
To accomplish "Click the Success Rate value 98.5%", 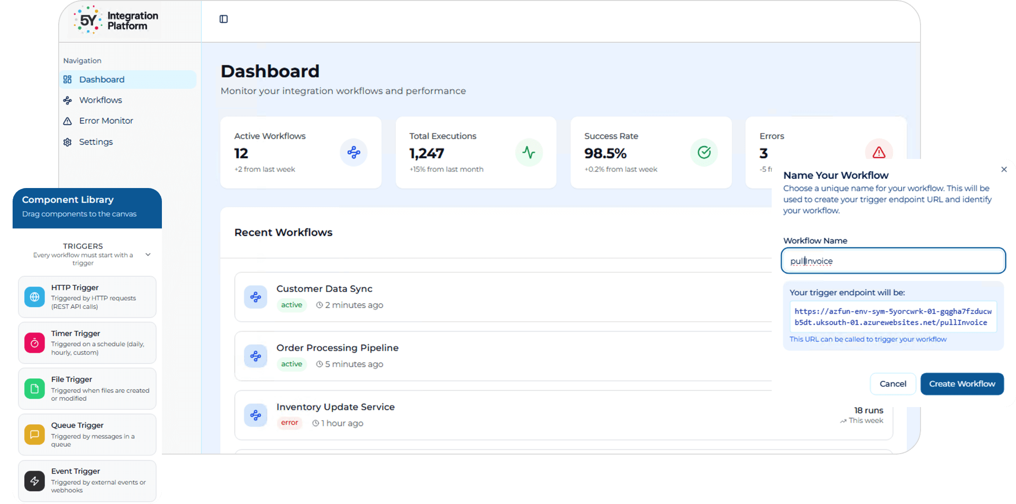I will click(605, 154).
